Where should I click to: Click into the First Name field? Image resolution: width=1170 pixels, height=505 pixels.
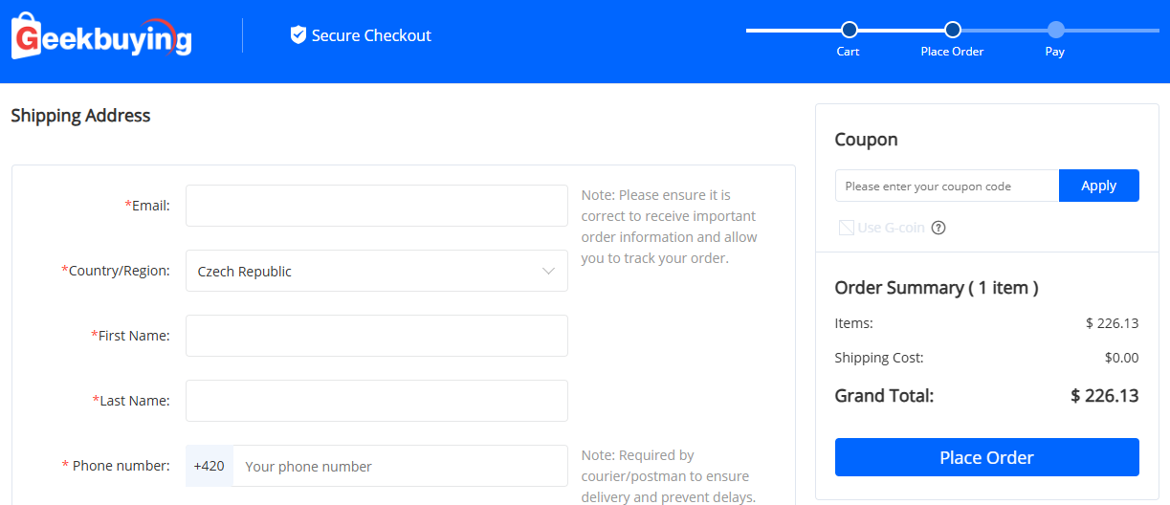point(376,336)
